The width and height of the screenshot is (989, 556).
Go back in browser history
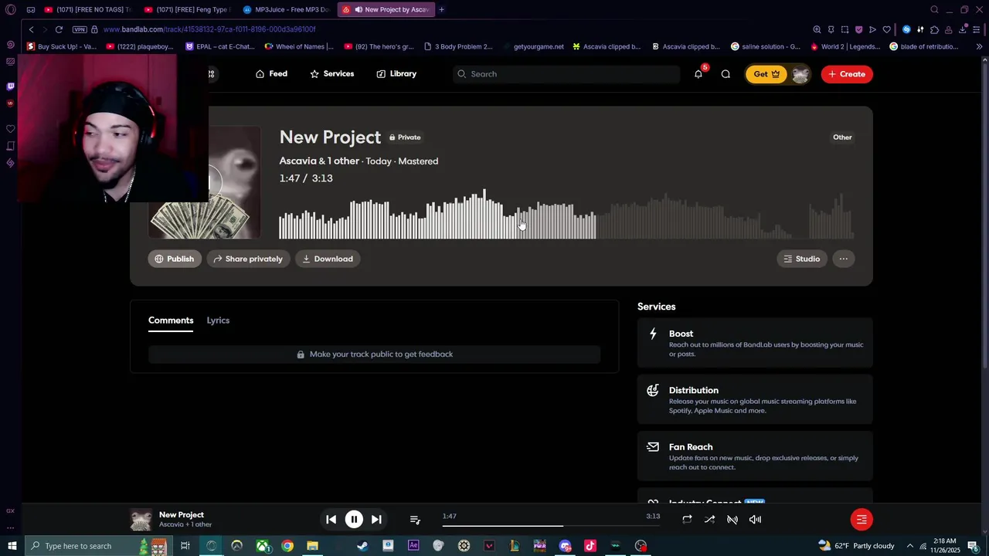coord(31,29)
